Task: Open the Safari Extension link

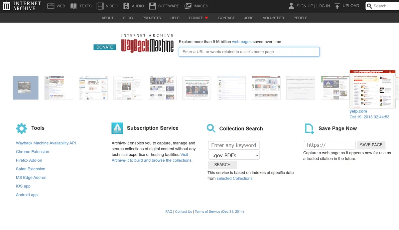Action: pos(31,169)
